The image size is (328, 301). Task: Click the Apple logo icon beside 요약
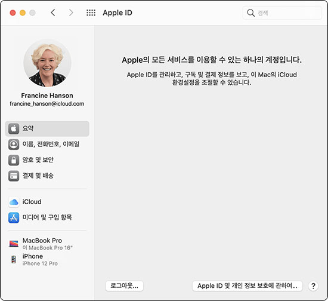click(x=14, y=128)
